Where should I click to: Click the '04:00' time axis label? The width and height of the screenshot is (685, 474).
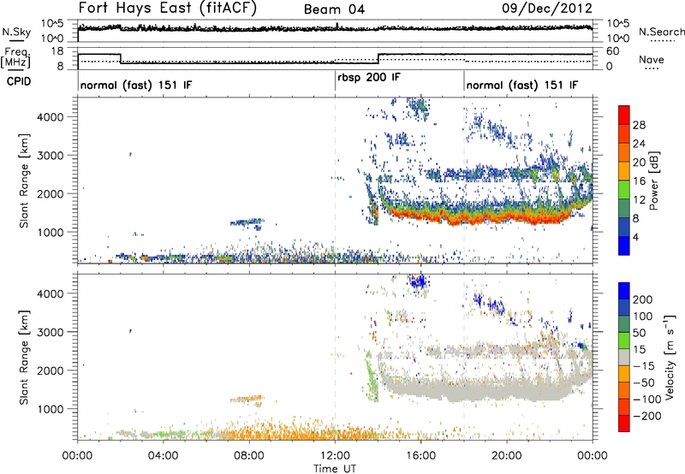coord(163,456)
